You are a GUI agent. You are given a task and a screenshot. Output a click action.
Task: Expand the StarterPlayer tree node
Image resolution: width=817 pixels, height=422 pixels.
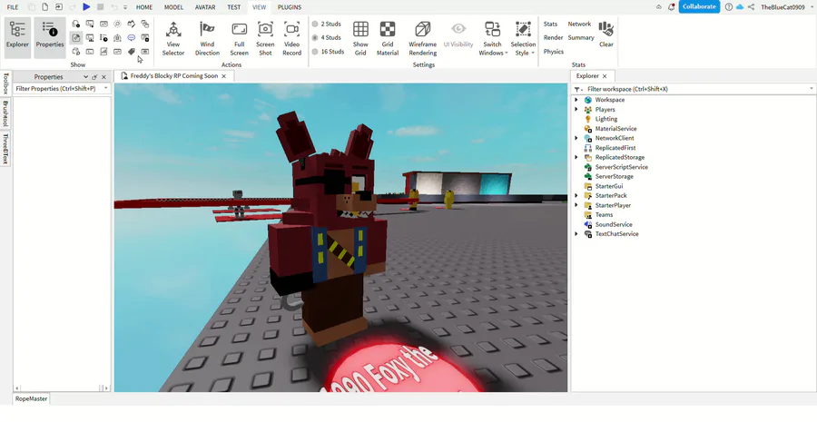coord(576,205)
